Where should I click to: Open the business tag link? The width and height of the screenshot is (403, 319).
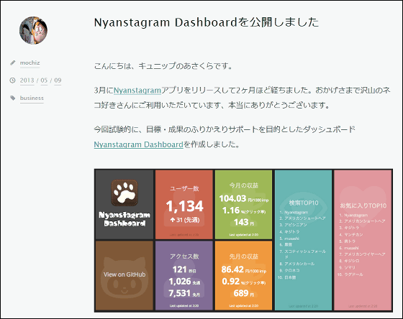pos(32,98)
